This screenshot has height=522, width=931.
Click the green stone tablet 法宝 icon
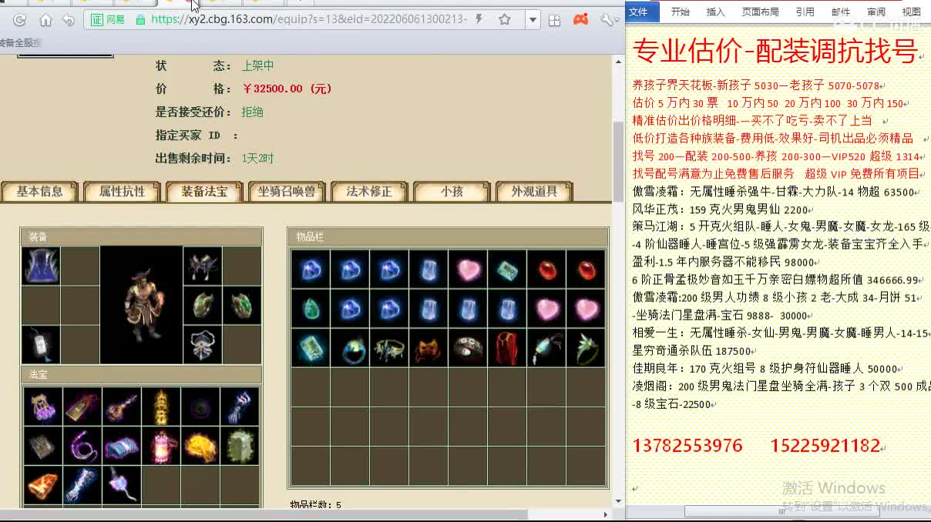click(x=240, y=446)
